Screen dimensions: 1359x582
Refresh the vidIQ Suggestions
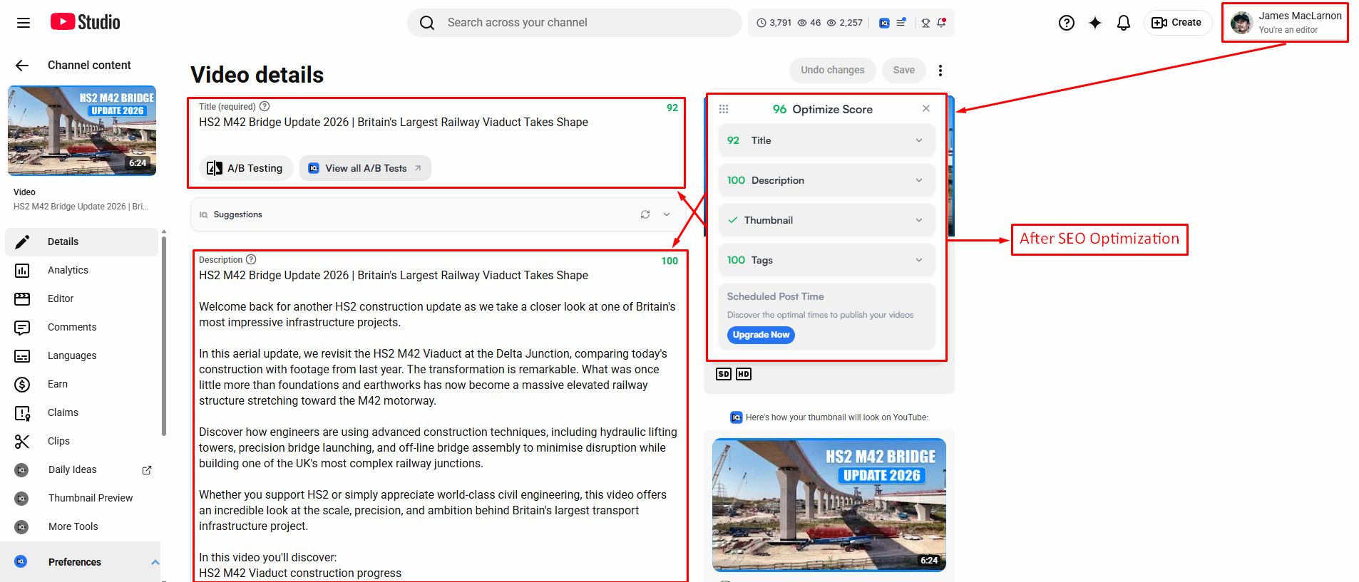(645, 214)
